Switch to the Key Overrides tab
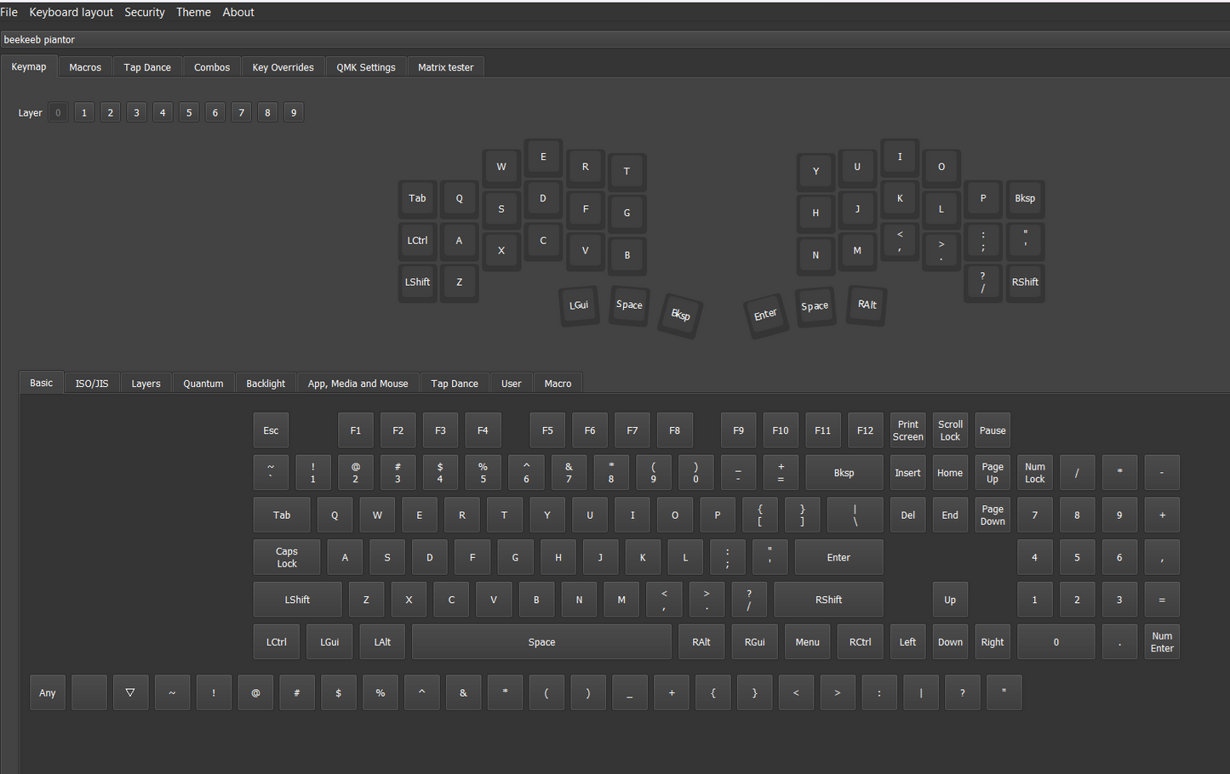This screenshot has height=774, width=1230. point(283,66)
